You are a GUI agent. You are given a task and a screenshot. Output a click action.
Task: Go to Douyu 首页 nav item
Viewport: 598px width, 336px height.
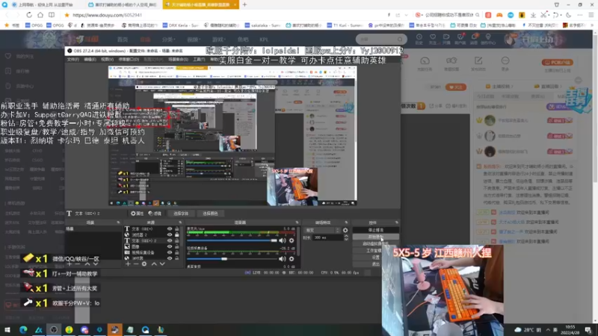click(x=123, y=40)
